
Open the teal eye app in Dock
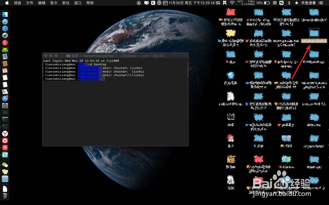click(5, 154)
